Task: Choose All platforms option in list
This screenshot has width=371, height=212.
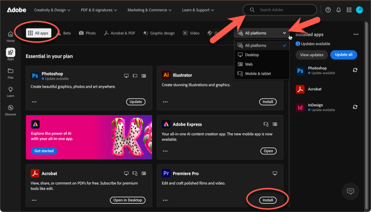Action: coord(262,45)
